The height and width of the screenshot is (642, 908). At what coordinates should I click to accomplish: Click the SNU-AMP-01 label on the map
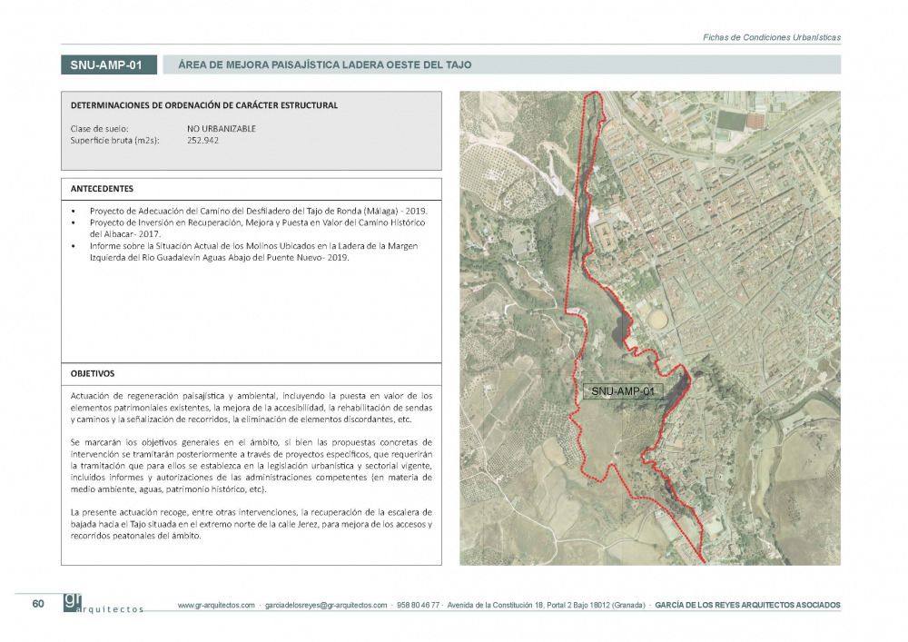[x=623, y=391]
